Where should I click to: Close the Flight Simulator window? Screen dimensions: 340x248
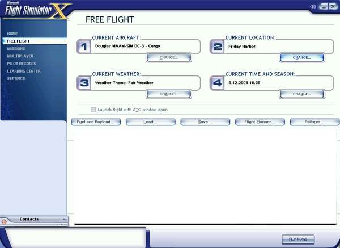tap(333, 6)
